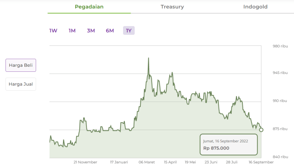Switch to Harga Jual price view
Image resolution: width=294 pixels, height=168 pixels.
pos(21,84)
